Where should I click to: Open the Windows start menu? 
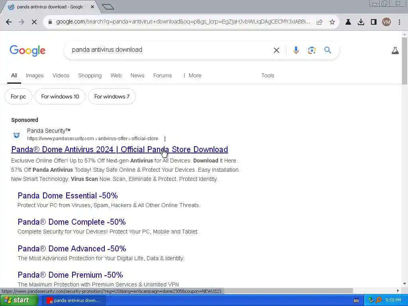[x=19, y=300]
